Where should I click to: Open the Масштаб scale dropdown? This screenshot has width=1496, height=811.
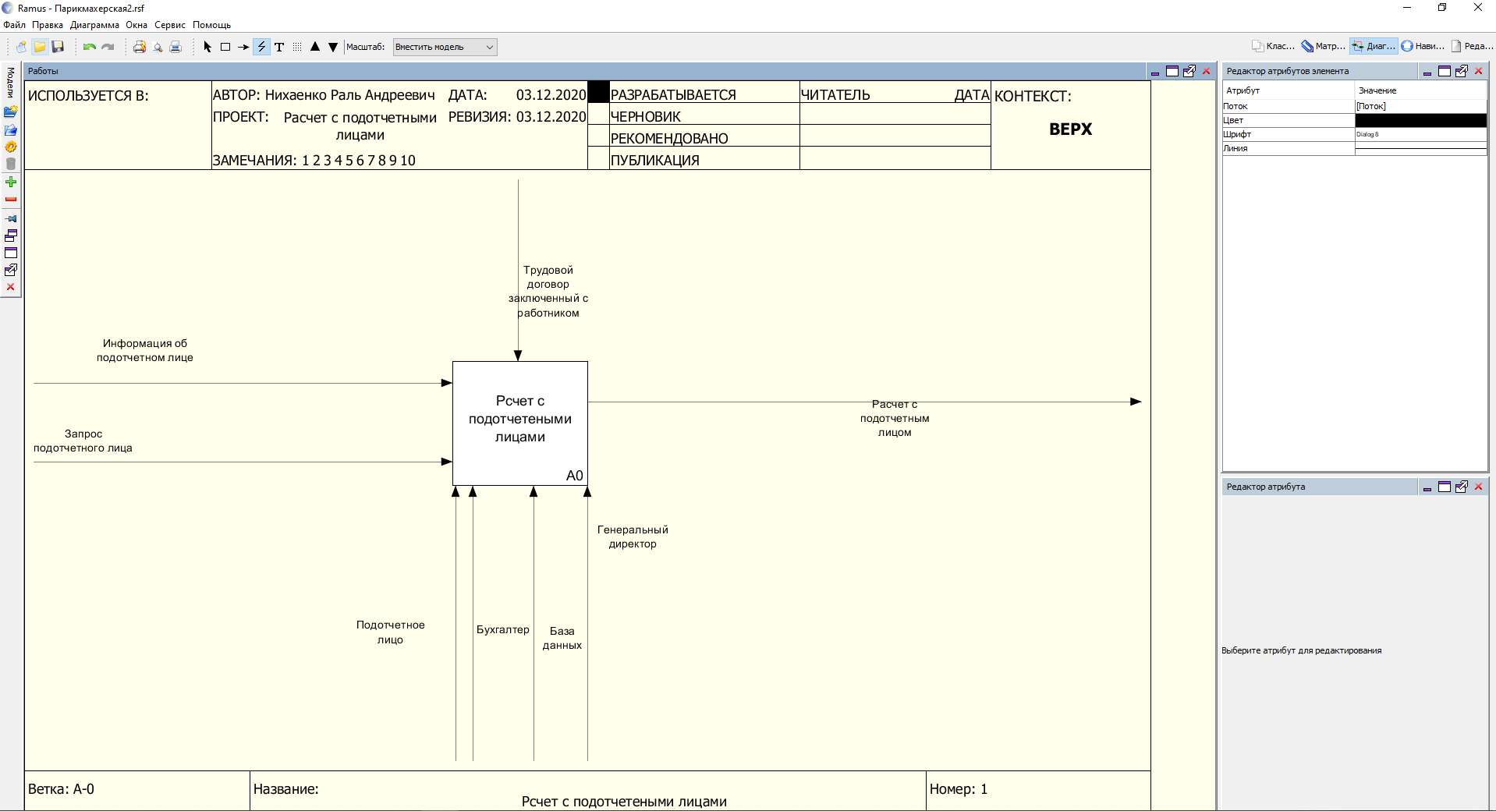(x=445, y=47)
